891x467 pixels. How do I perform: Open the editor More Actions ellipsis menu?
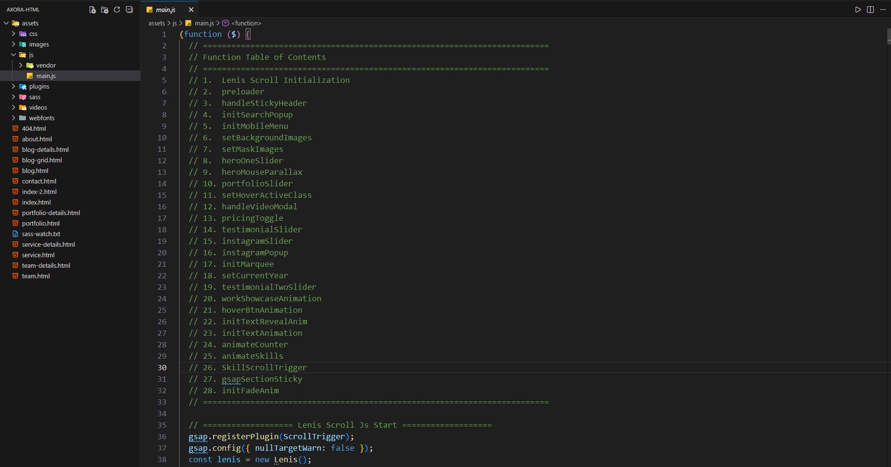[x=883, y=10]
